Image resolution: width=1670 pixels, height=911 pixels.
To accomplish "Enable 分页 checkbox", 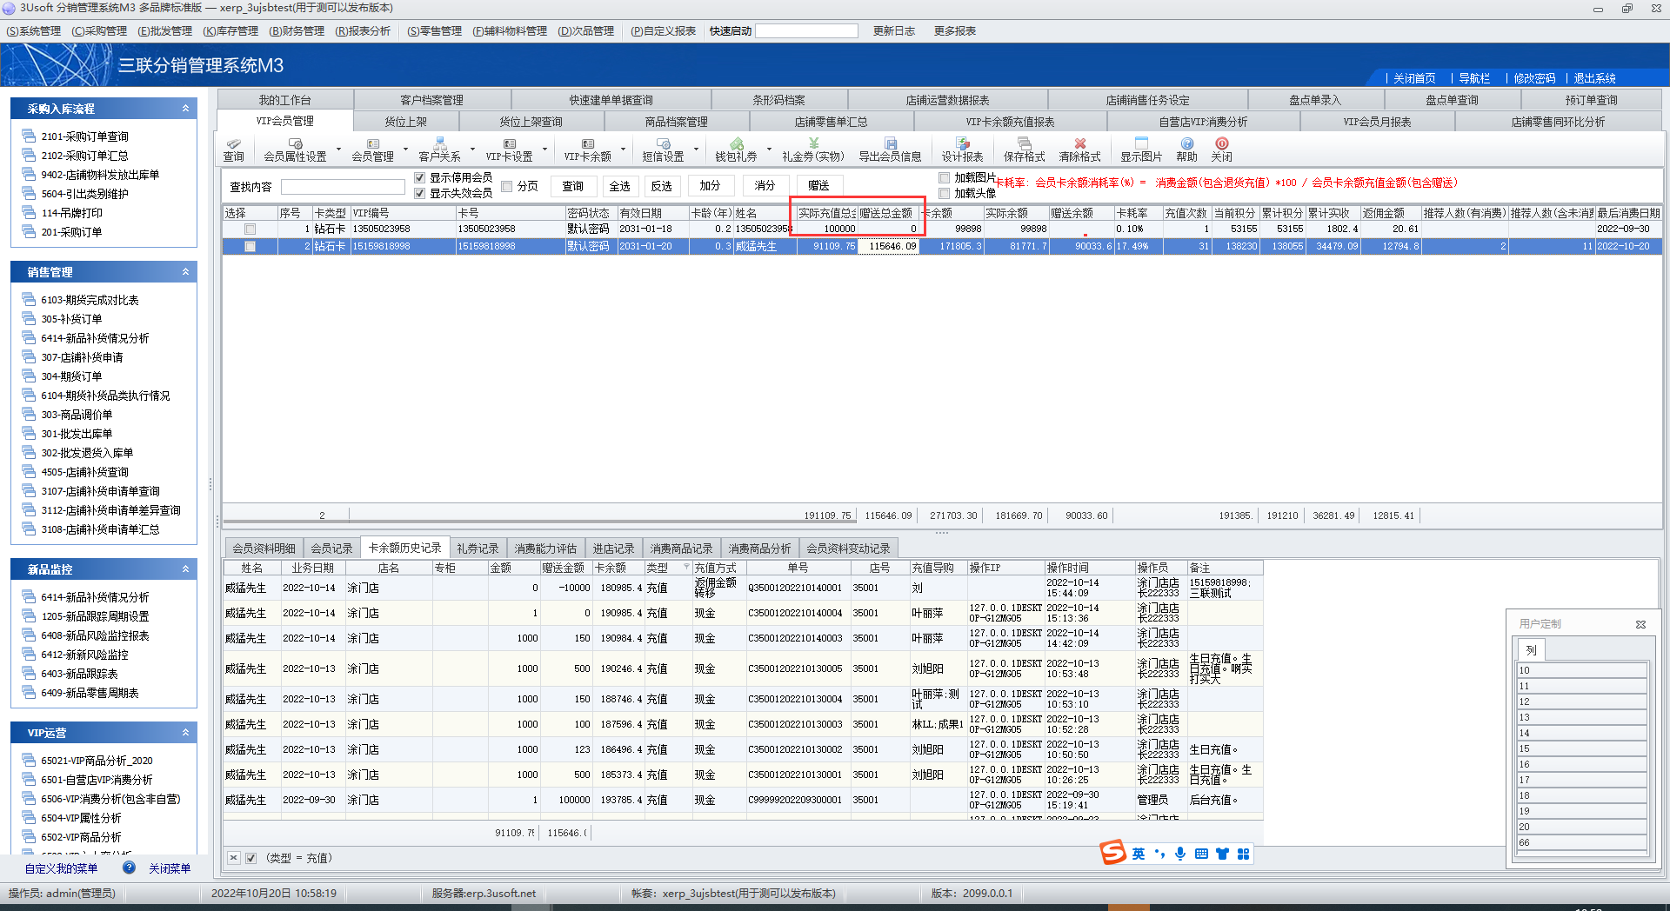I will (x=507, y=186).
